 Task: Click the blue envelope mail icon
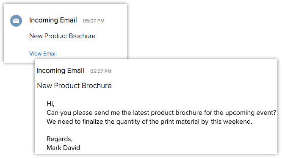(16, 21)
